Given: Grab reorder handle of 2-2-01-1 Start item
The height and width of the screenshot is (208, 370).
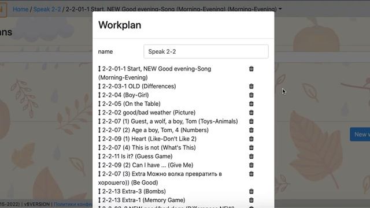Looking at the screenshot, I should [x=99, y=69].
